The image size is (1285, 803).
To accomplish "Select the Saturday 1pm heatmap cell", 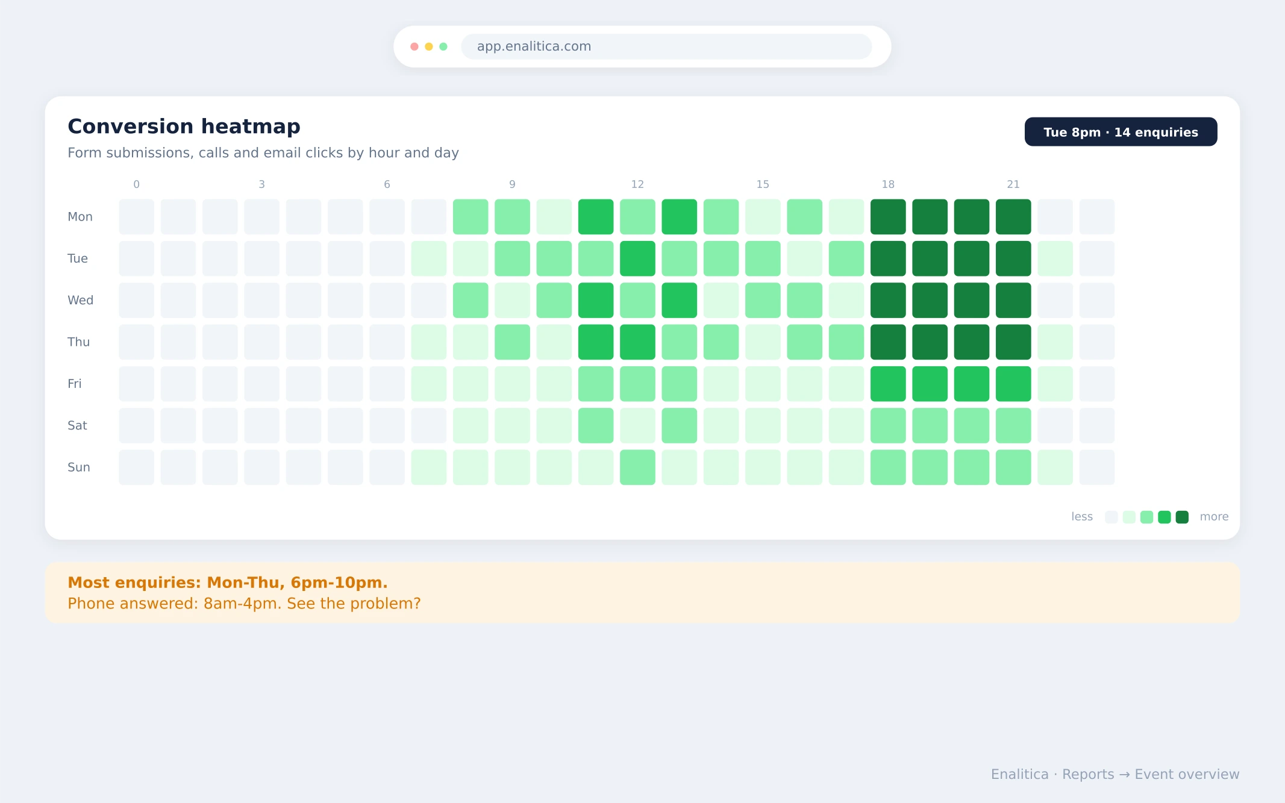I will (x=680, y=425).
